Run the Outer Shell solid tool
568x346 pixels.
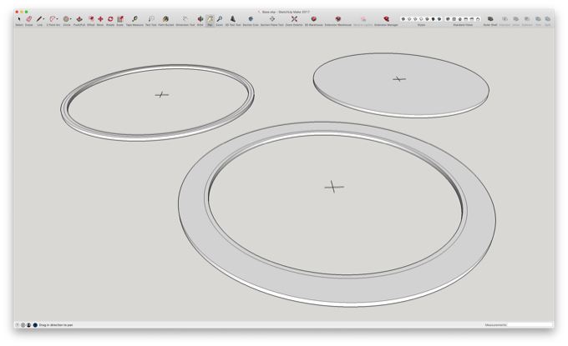click(490, 19)
